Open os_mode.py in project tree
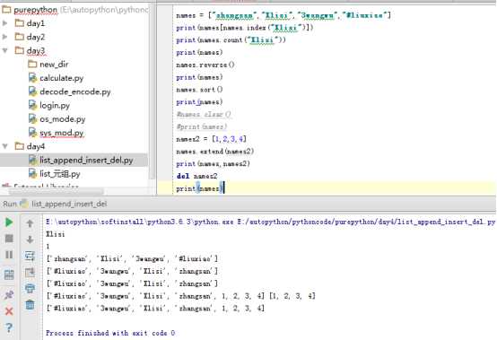This screenshot has height=340, width=497. point(63,118)
